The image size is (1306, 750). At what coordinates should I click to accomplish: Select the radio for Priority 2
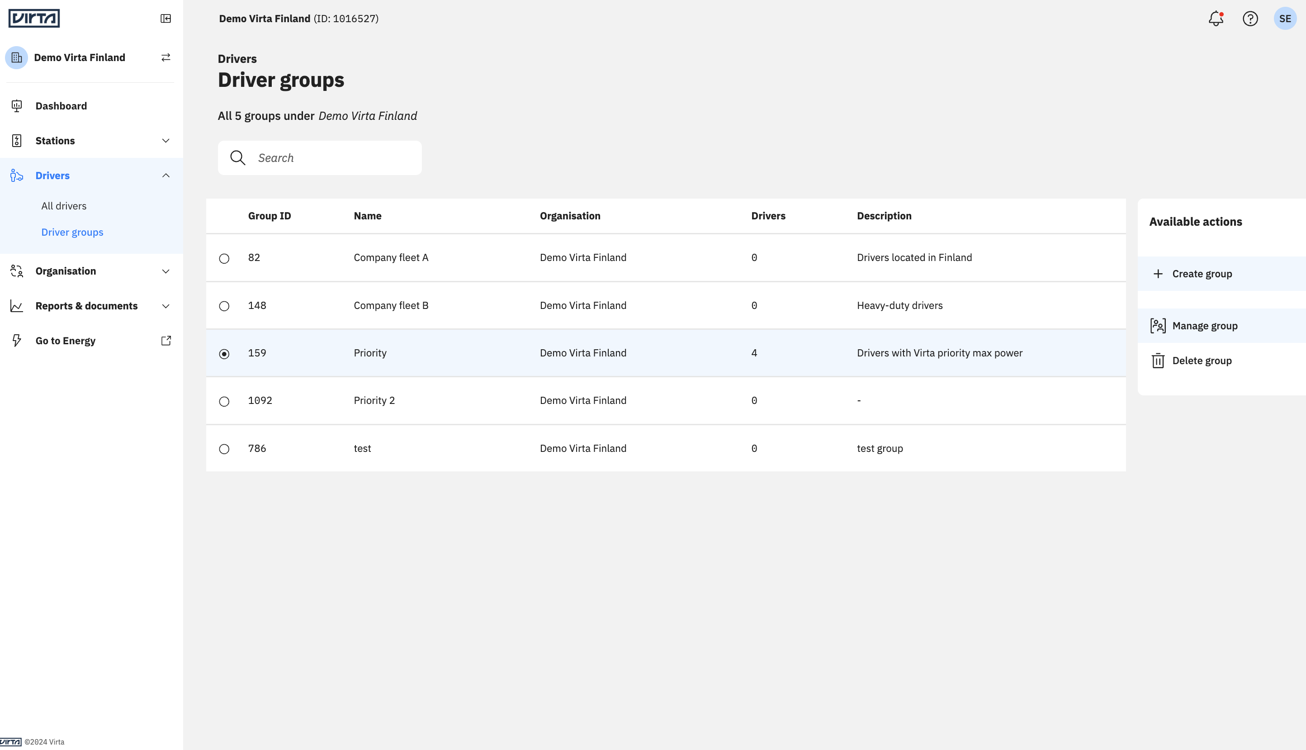point(224,401)
